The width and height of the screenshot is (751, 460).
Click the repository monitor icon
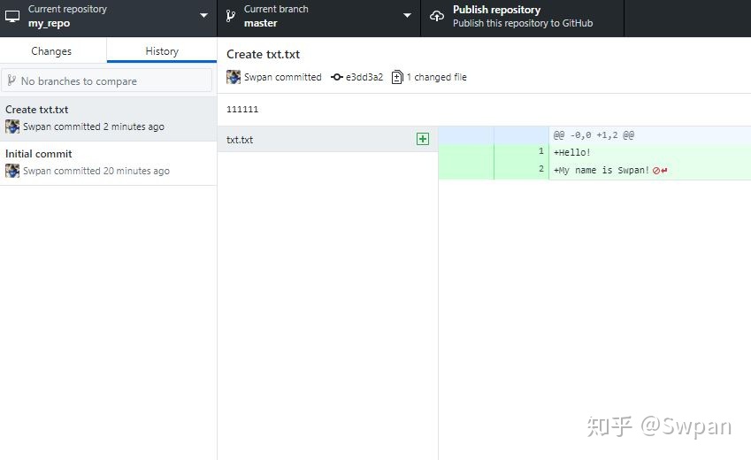[12, 16]
